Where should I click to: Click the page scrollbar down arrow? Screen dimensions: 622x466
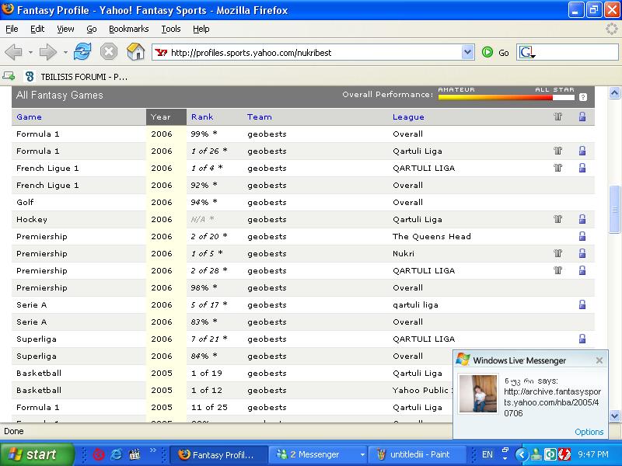614,416
